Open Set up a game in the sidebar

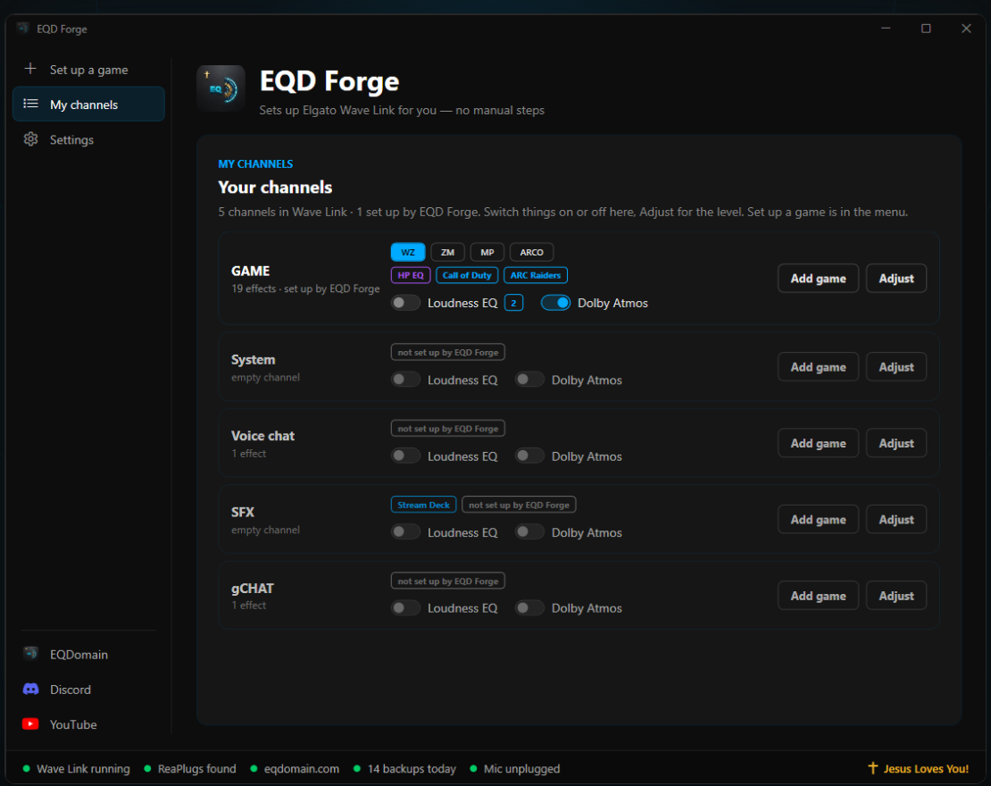pos(88,70)
